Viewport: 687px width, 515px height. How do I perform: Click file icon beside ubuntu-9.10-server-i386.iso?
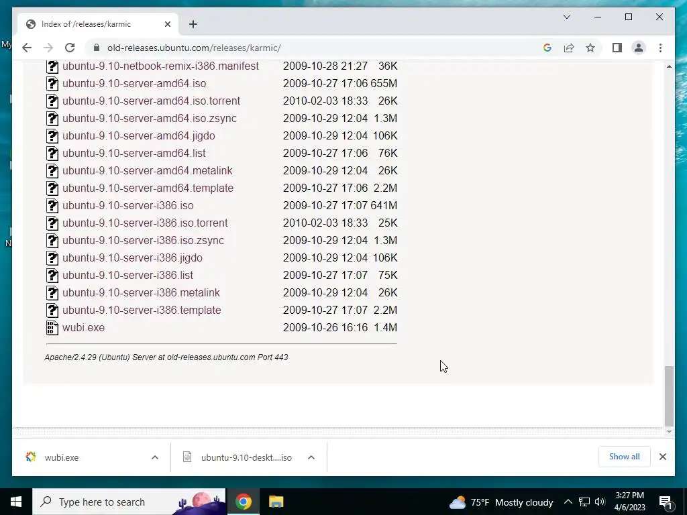tap(52, 205)
